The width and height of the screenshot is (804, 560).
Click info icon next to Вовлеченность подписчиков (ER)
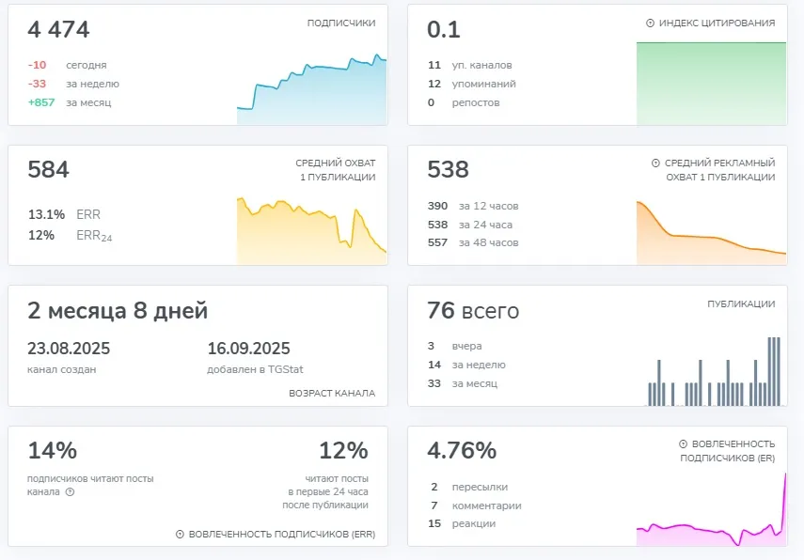(x=683, y=444)
